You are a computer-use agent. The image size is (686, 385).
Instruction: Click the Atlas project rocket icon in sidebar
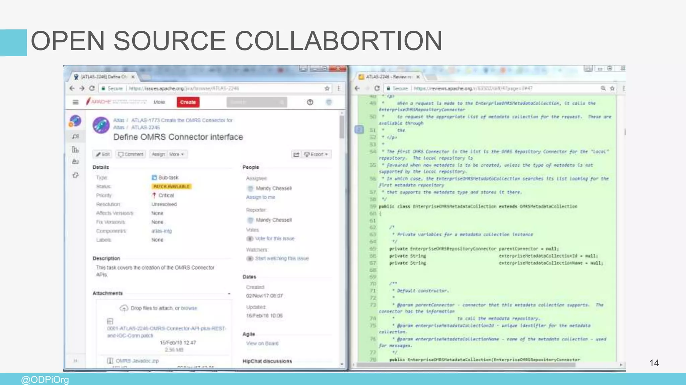(75, 121)
